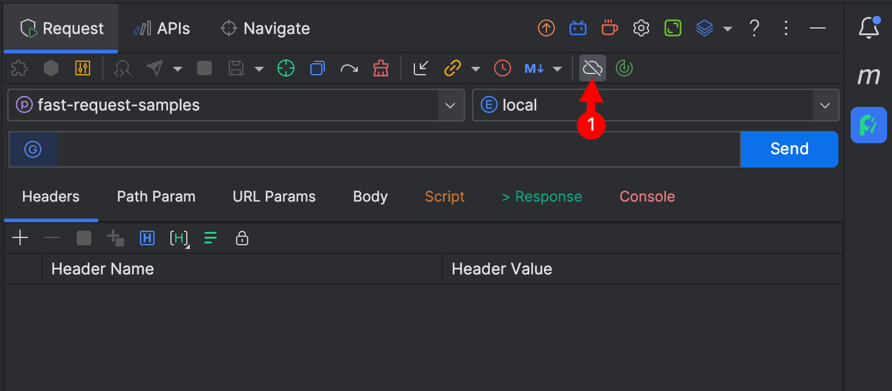This screenshot has height=391, width=892.
Task: Click the red coffee cup icon
Action: tap(609, 28)
